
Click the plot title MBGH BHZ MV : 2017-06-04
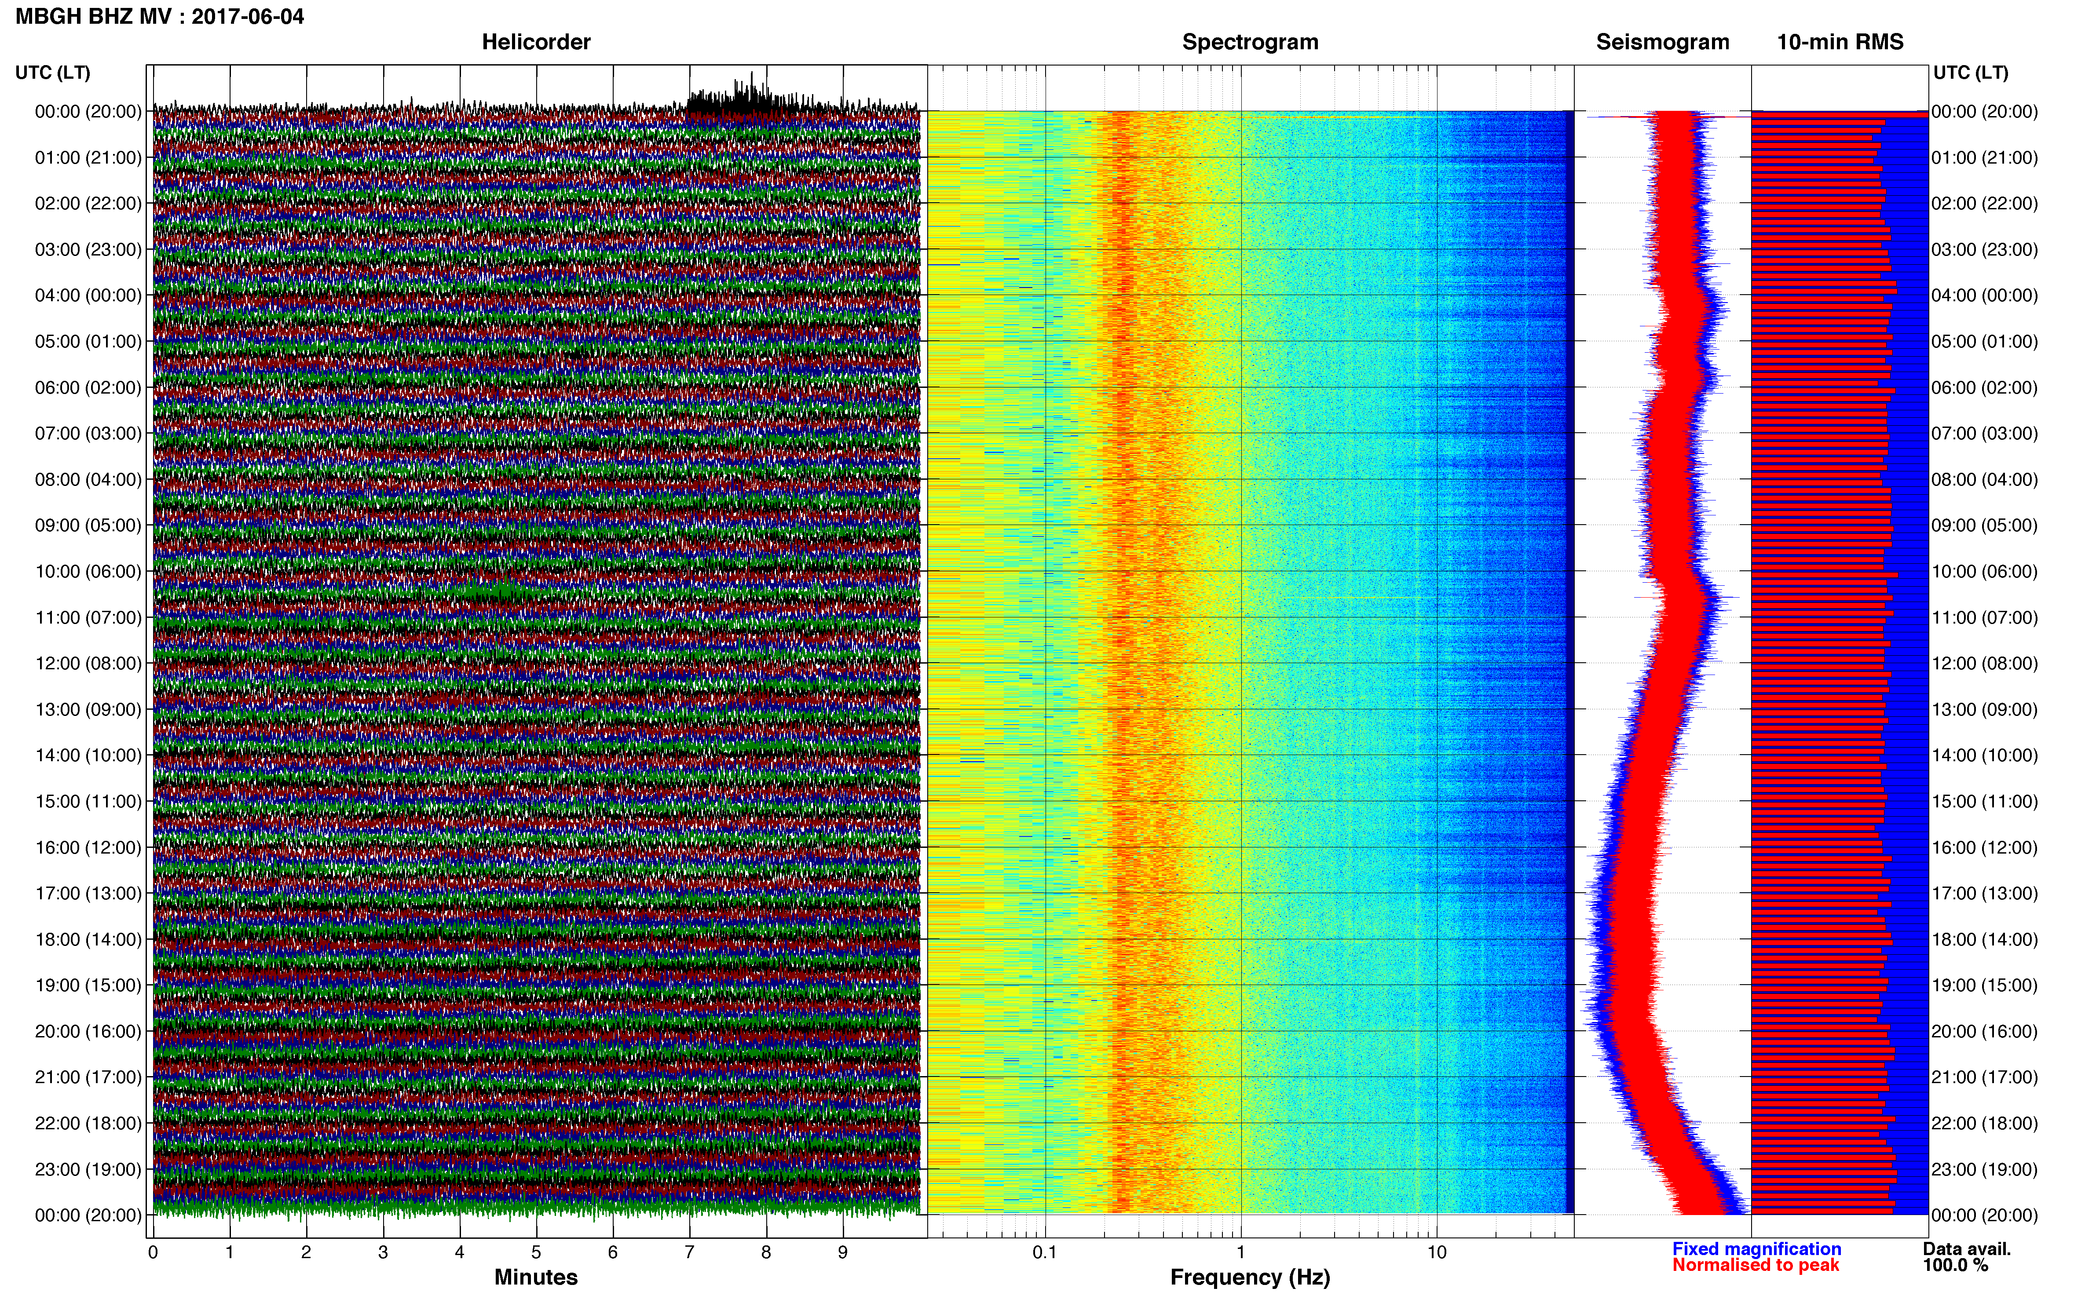point(160,16)
